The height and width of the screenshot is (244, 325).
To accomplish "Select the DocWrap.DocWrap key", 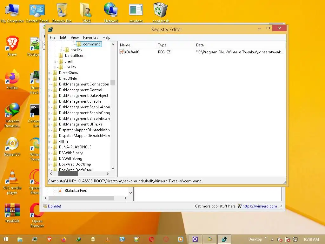I will point(75,164).
